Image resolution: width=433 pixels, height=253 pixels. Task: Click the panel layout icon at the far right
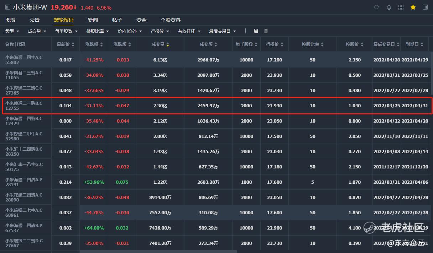click(x=425, y=7)
